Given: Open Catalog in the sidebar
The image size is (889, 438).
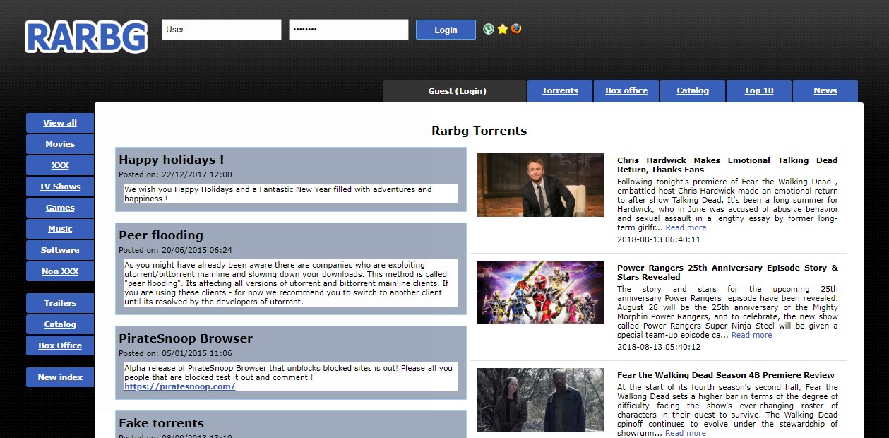Looking at the screenshot, I should click(x=60, y=324).
